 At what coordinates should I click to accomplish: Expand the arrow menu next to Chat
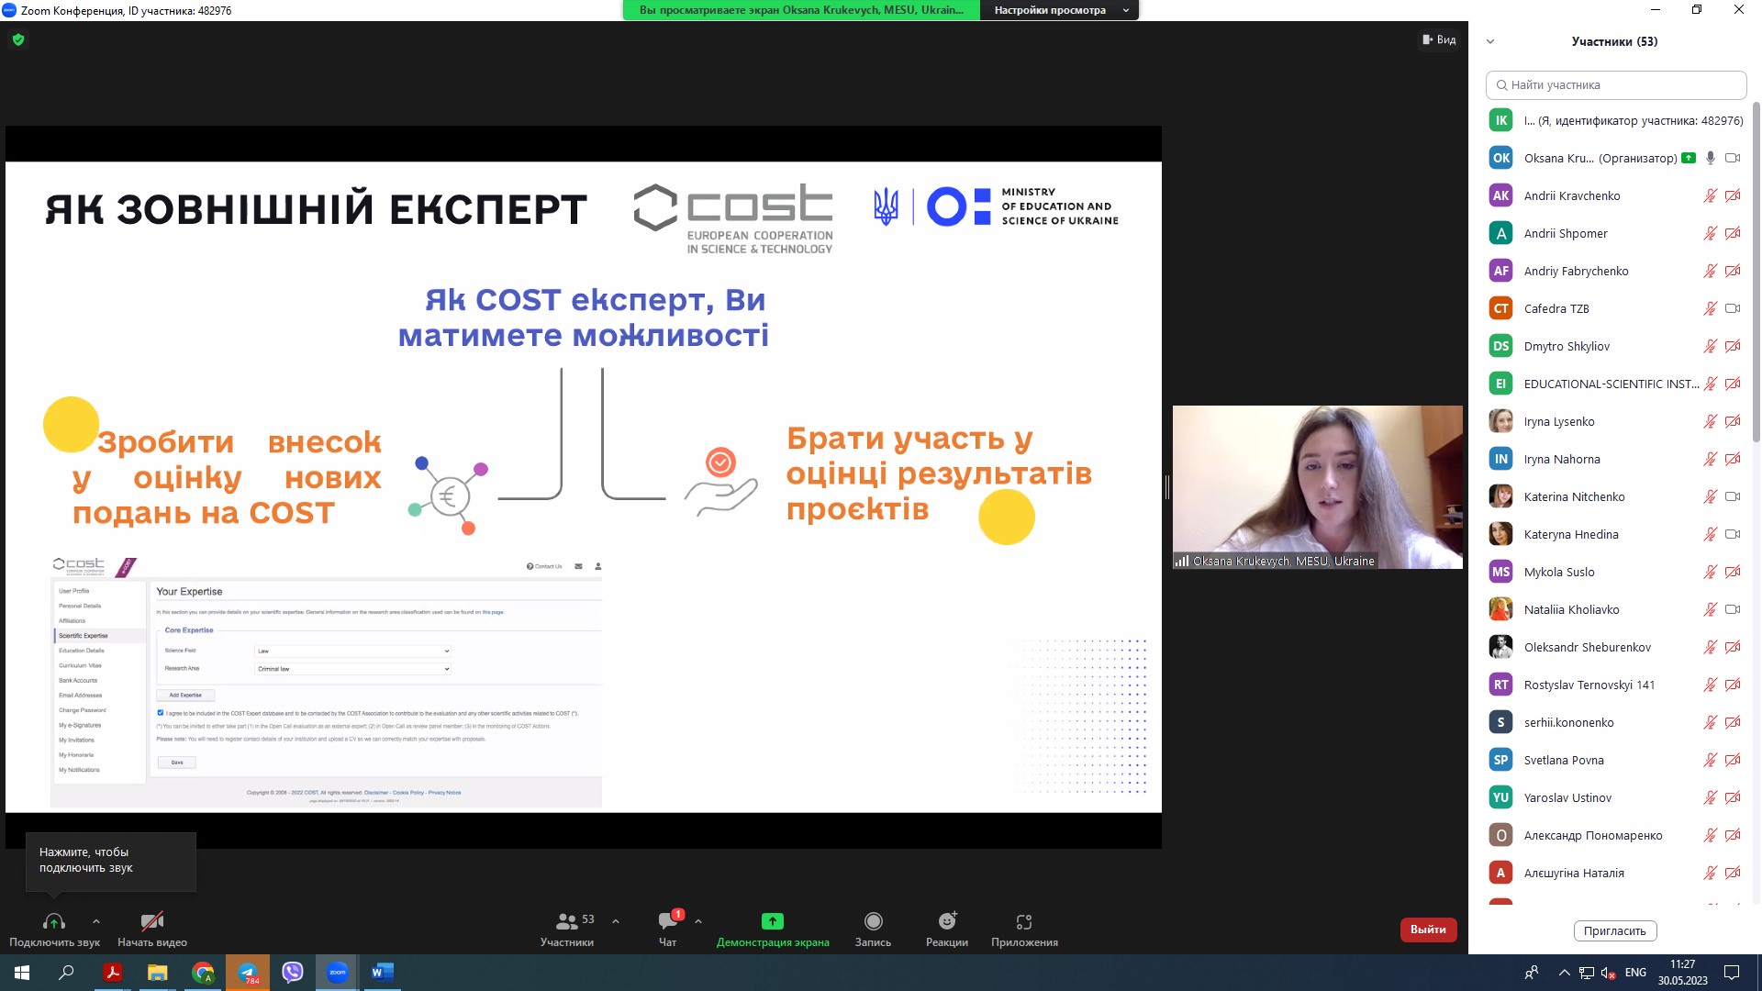tap(698, 921)
